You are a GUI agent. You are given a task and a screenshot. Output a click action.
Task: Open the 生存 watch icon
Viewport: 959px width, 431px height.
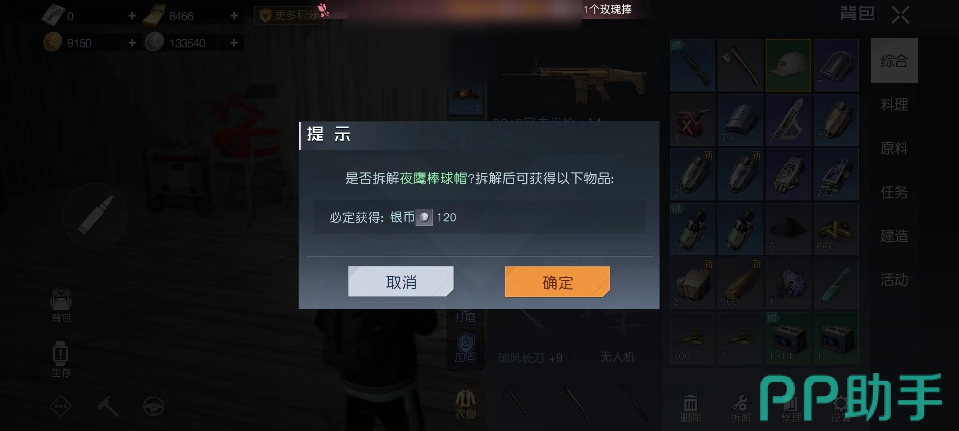(61, 359)
